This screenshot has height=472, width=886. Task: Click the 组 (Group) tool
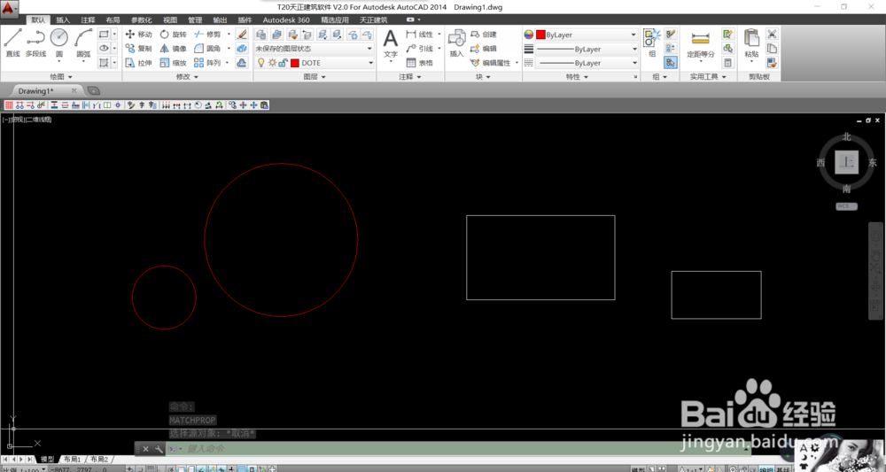click(651, 43)
